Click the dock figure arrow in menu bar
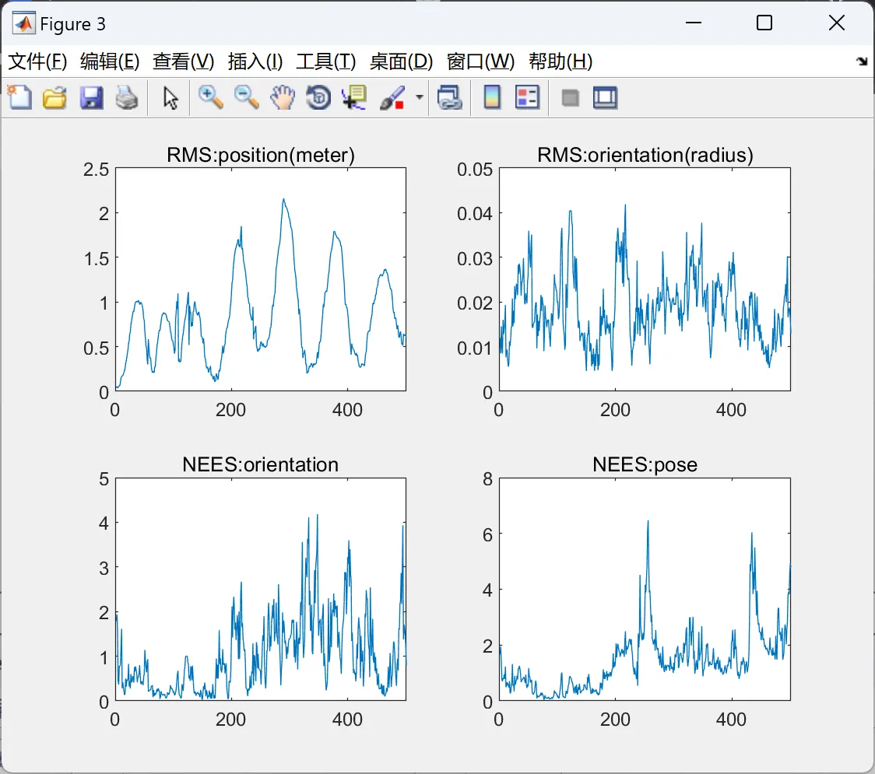 862,61
